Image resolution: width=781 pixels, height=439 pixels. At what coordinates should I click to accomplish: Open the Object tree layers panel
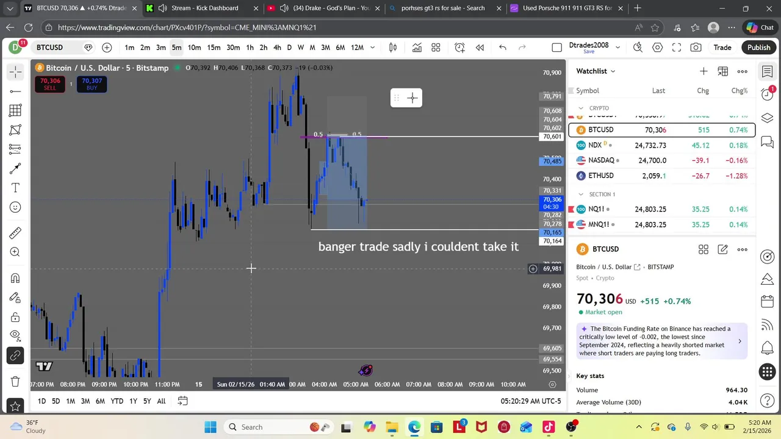click(768, 118)
